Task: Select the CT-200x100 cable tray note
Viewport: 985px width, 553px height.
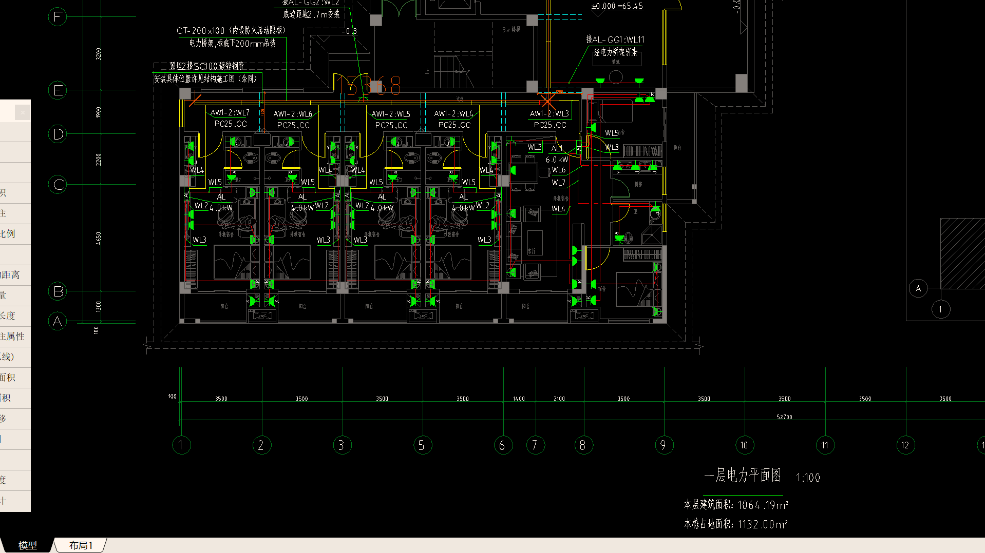Action: pos(231,31)
